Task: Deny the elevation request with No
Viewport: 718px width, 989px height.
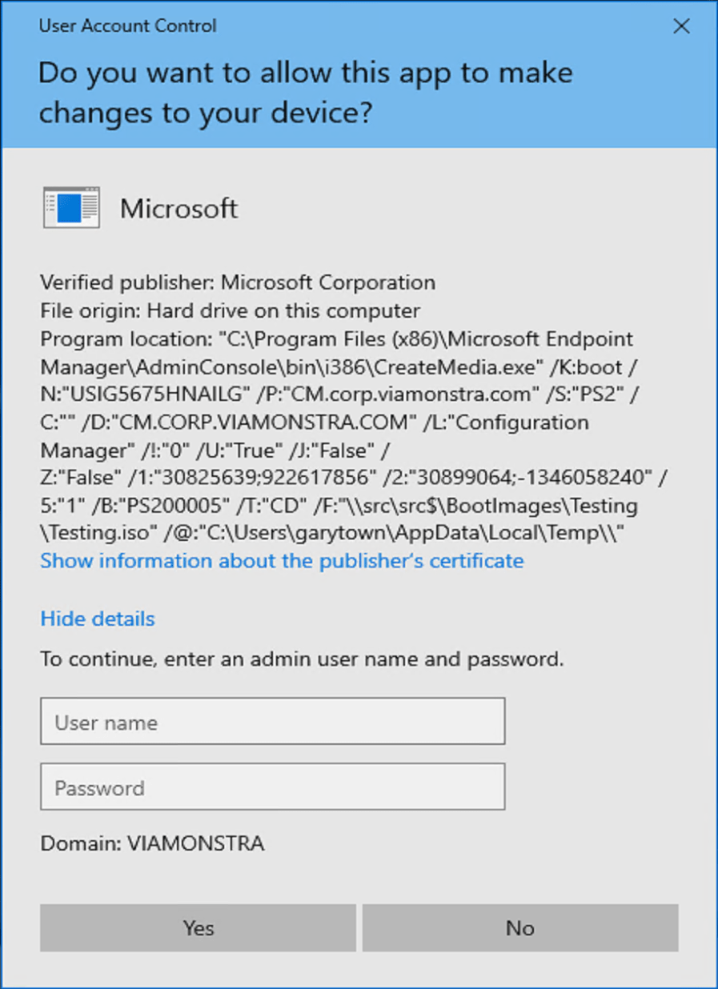Action: (x=519, y=928)
